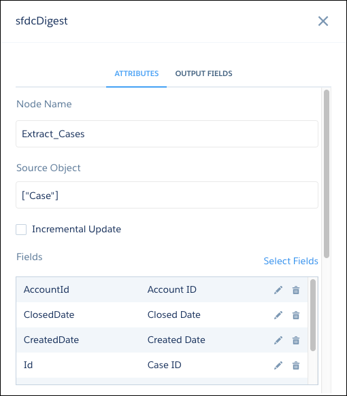Open the Select Fields link

pos(291,261)
